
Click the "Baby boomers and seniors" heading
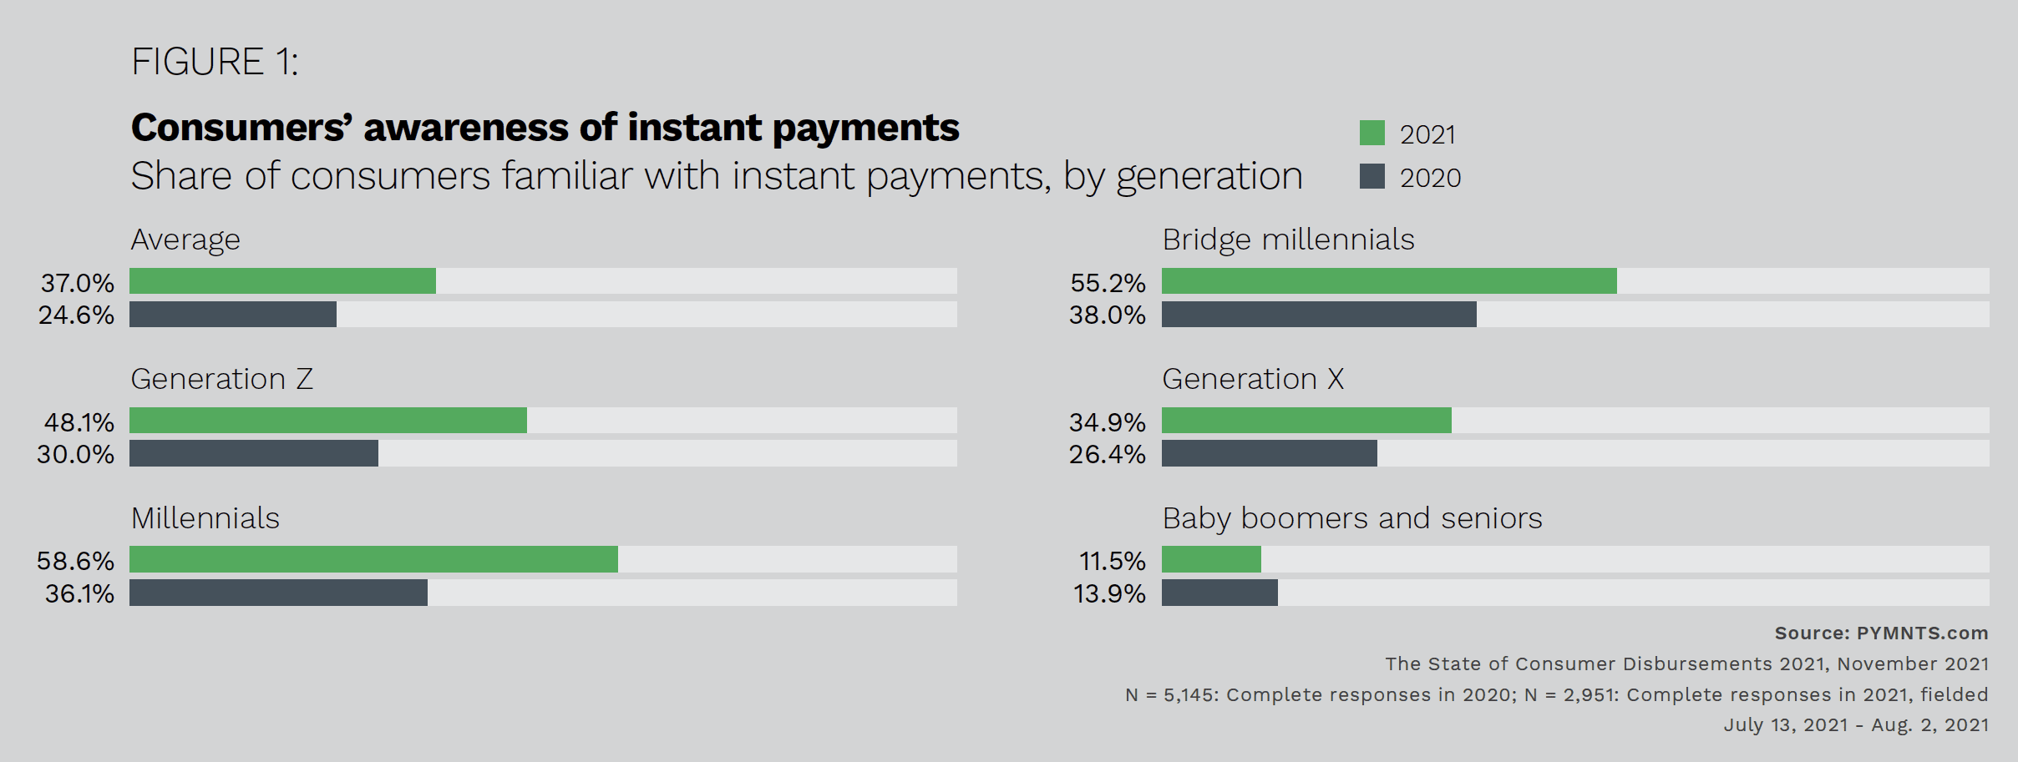coord(1351,518)
